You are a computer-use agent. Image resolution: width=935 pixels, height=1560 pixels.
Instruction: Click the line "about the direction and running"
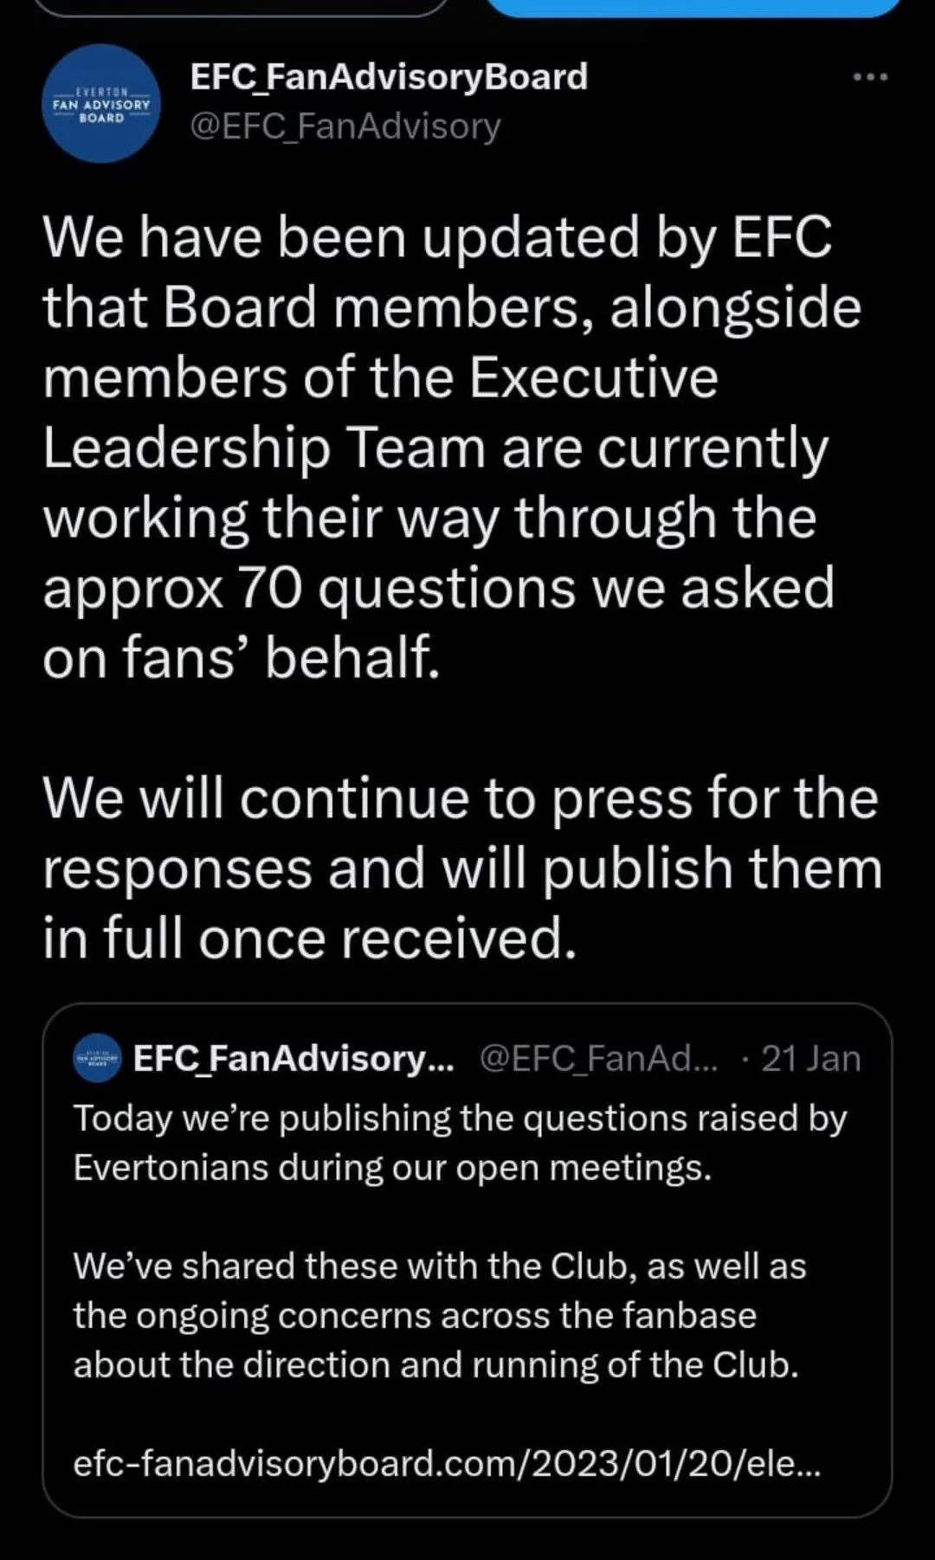[x=435, y=1365]
